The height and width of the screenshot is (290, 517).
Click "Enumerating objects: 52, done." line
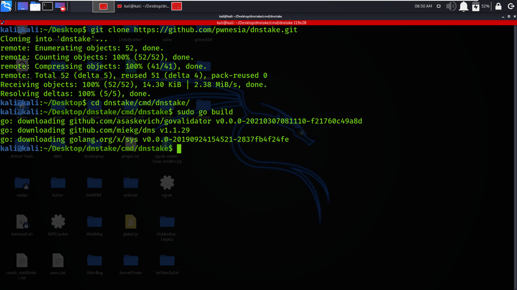click(82, 48)
